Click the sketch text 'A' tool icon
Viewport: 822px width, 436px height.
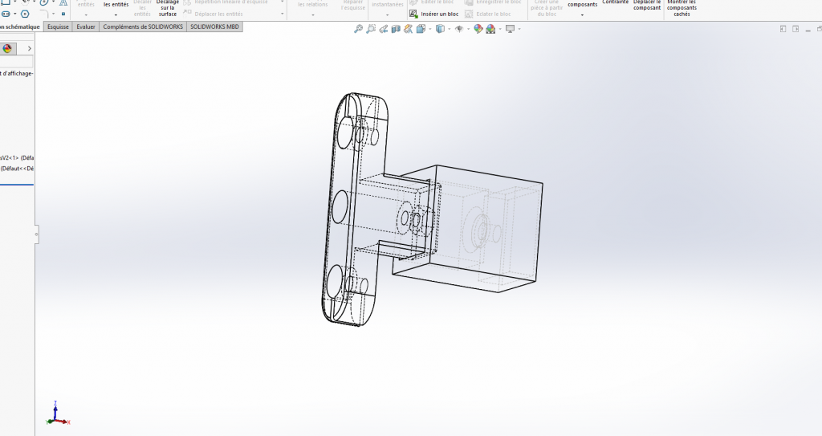[63, 2]
